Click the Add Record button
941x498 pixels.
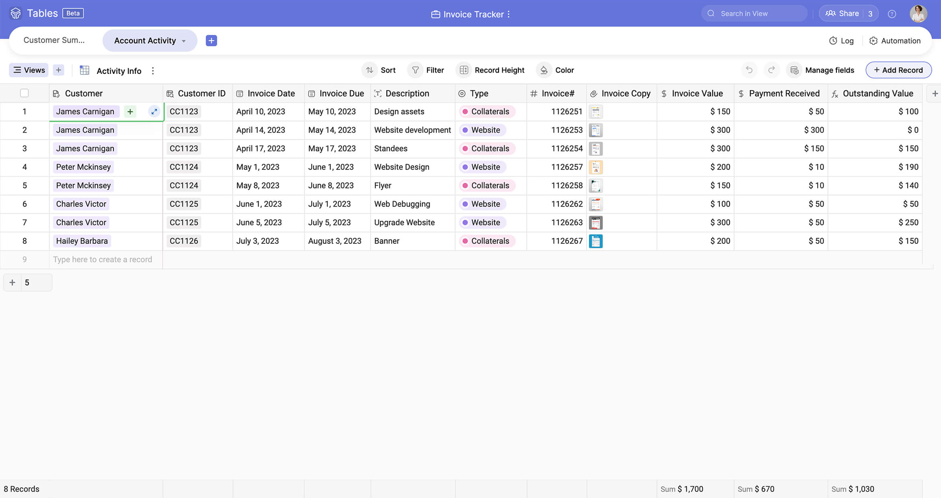pyautogui.click(x=898, y=70)
